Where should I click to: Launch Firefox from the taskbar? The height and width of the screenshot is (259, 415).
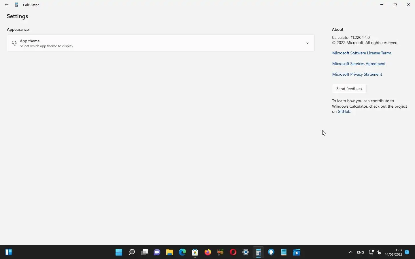point(208,252)
